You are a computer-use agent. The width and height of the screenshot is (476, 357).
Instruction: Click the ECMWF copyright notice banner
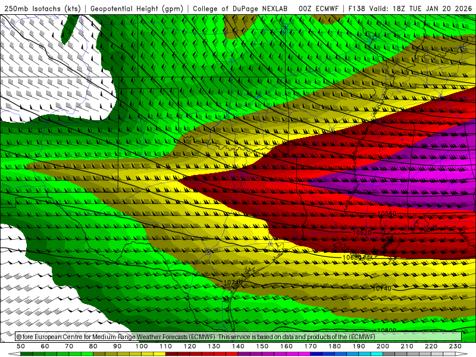tap(239, 337)
